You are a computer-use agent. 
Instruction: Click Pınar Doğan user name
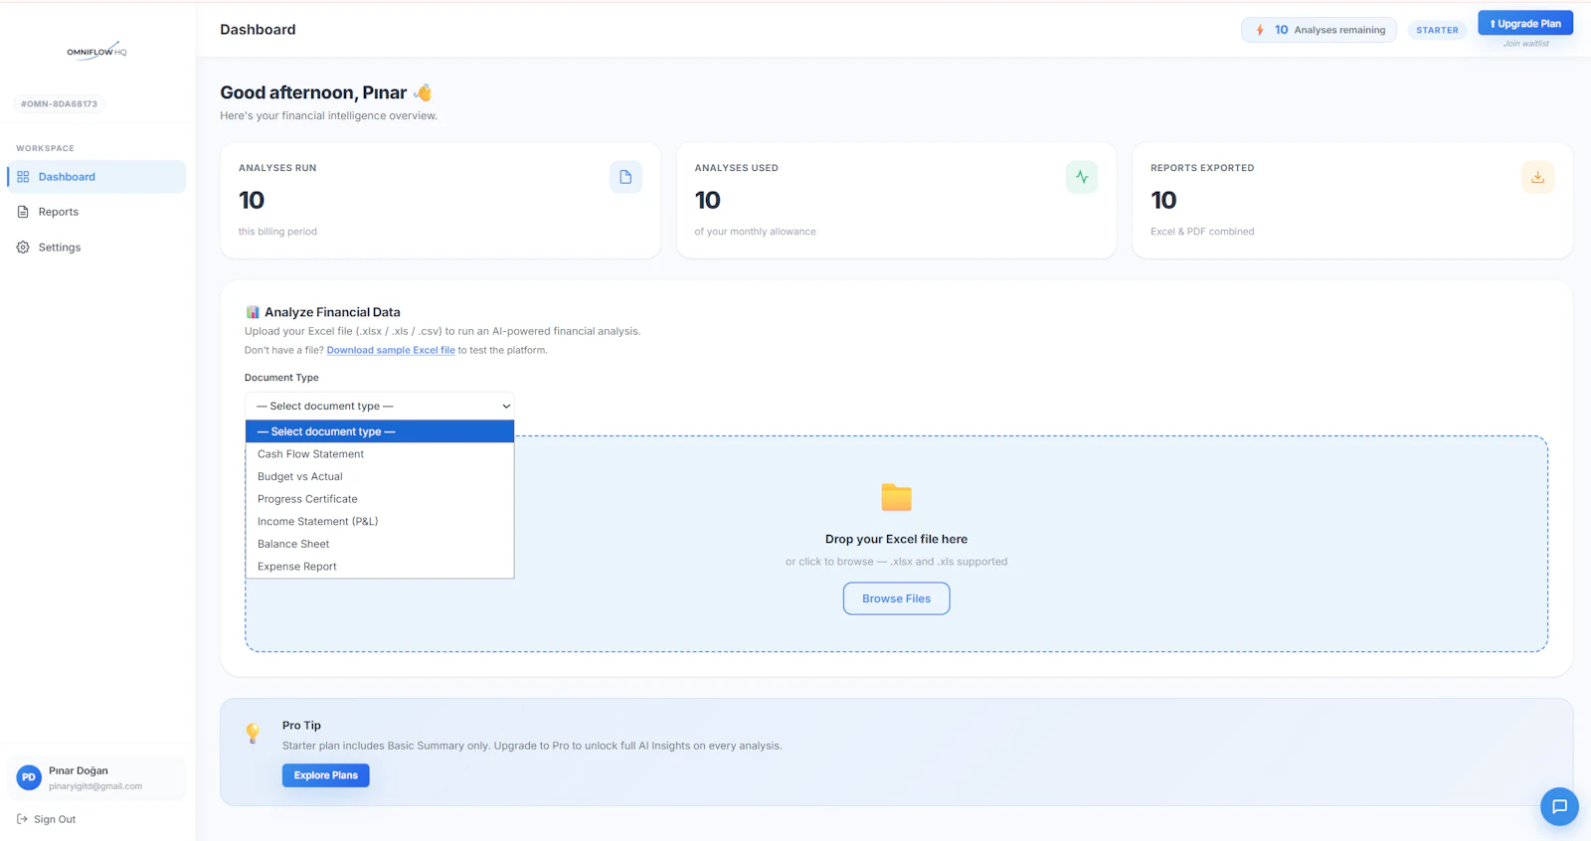79,770
